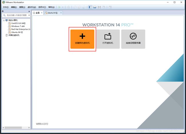Click the library horizontal scrollbar thumb

[13, 128]
